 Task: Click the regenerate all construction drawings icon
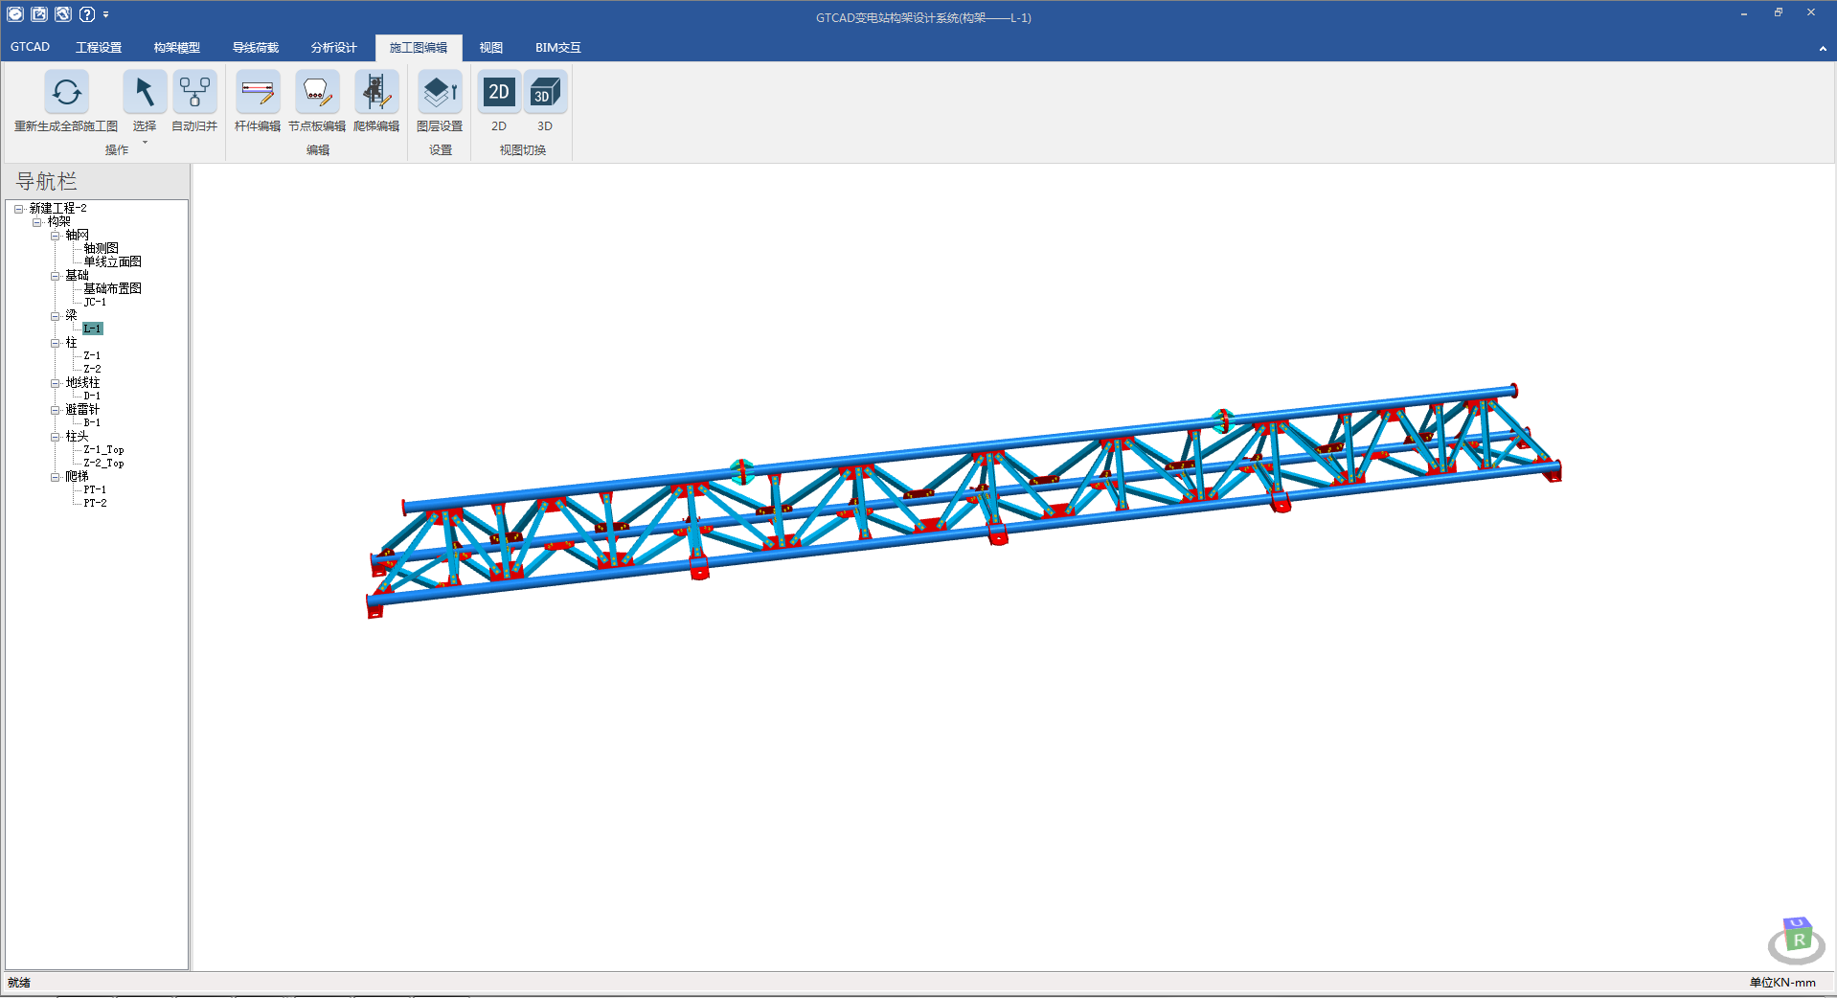tap(66, 93)
